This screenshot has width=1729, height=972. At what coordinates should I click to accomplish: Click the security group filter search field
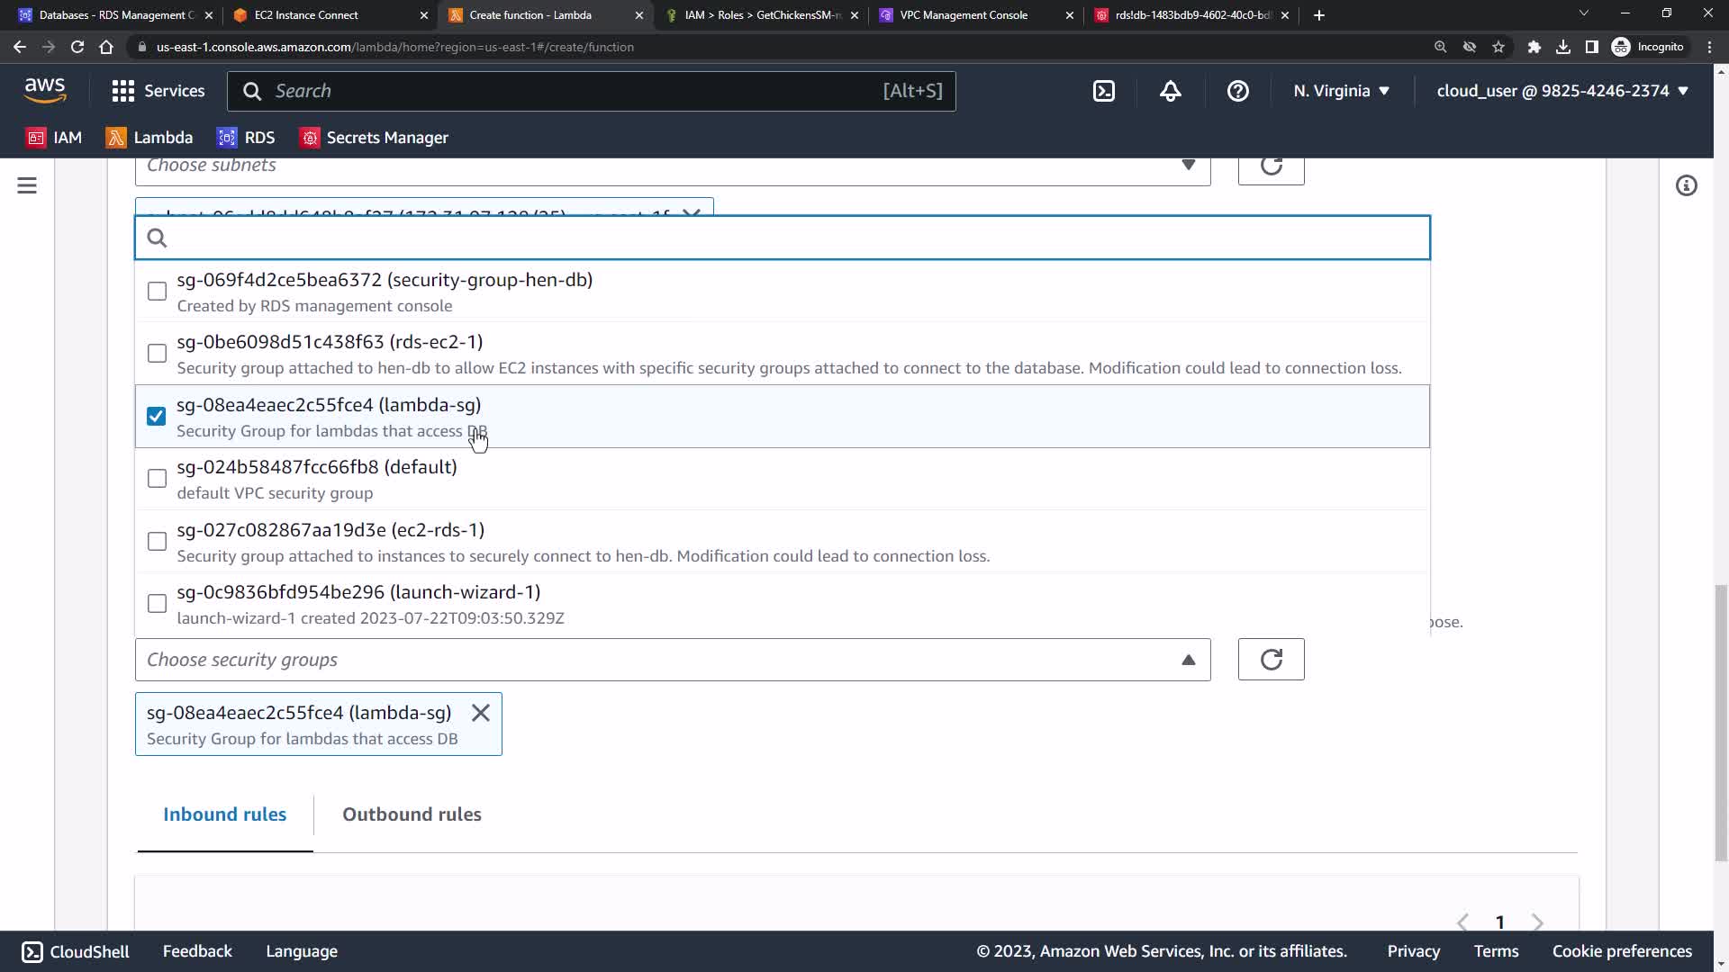coord(782,238)
